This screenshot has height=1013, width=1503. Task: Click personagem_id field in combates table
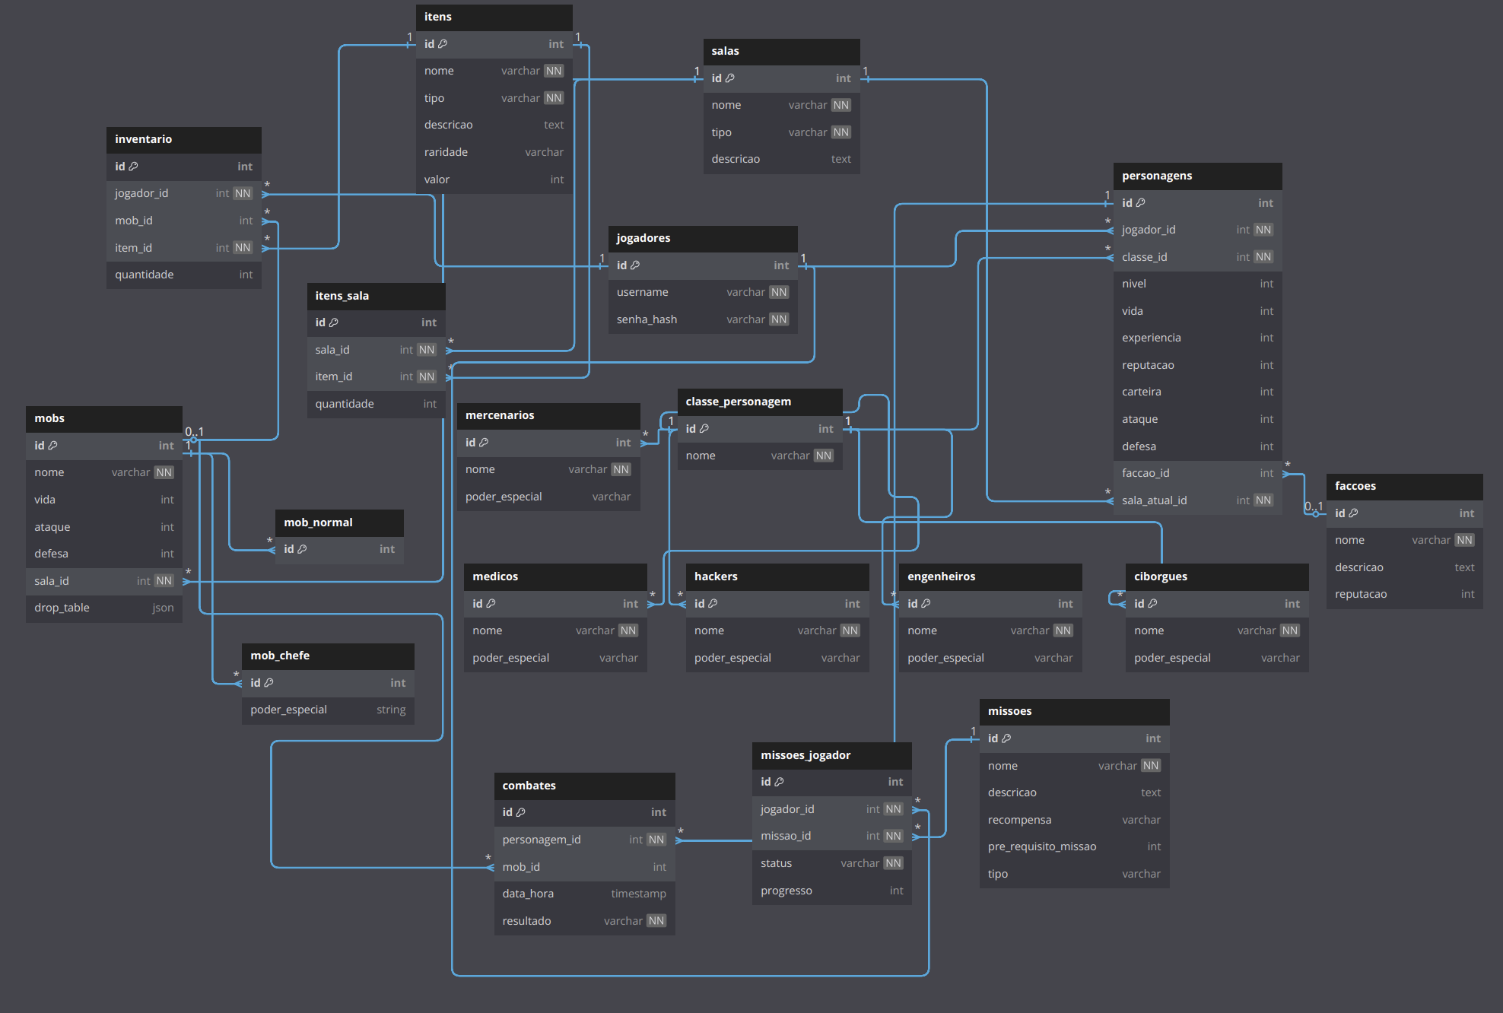point(584,840)
